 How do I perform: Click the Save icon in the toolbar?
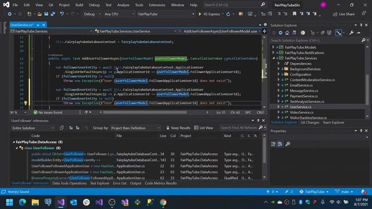(46, 14)
